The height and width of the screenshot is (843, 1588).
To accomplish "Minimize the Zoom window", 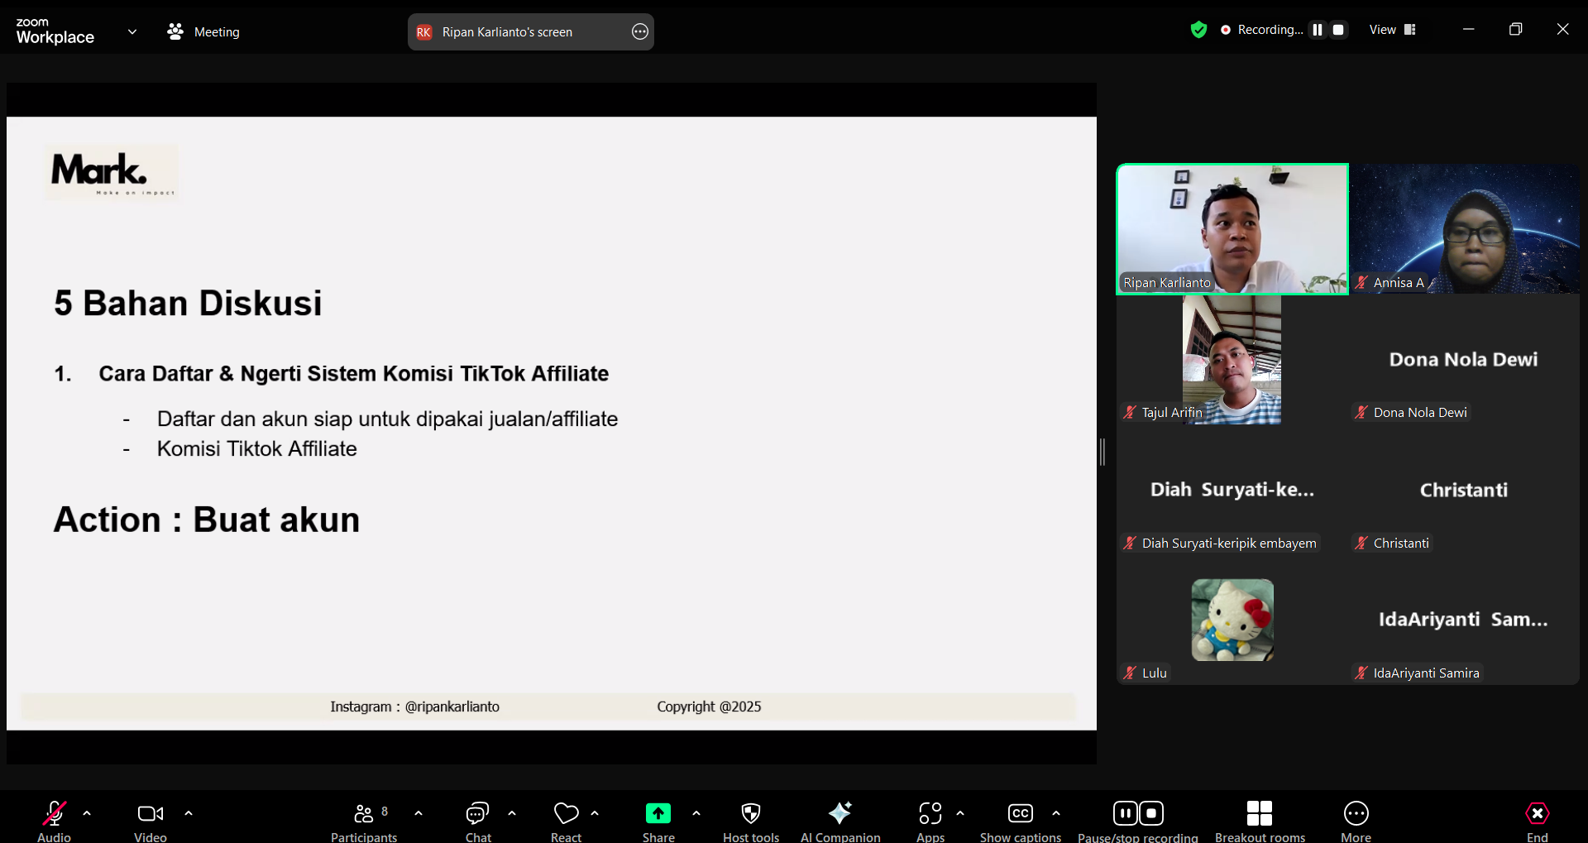I will point(1469,29).
